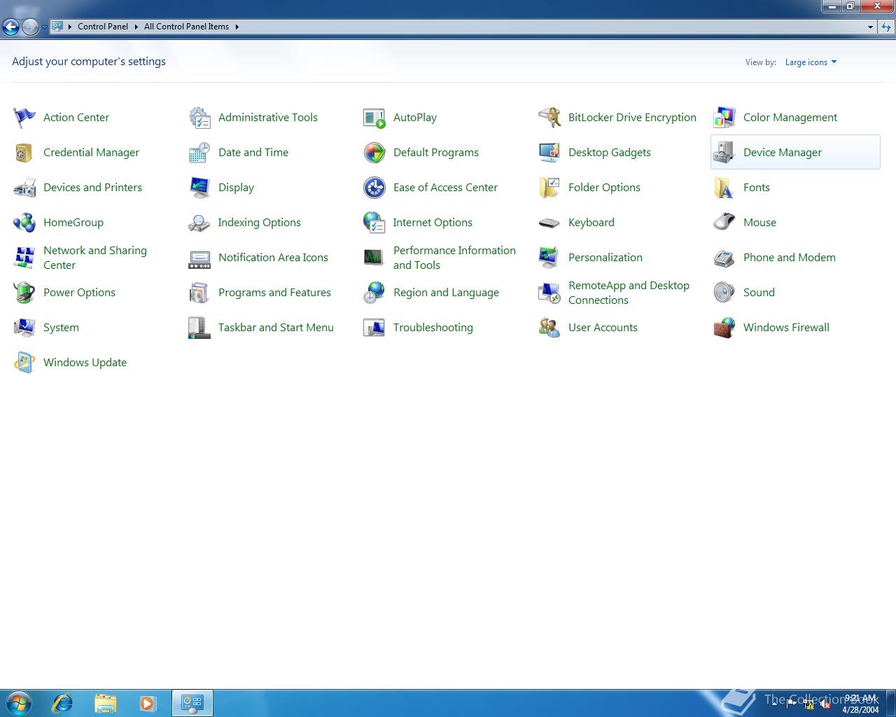The image size is (896, 717).
Task: Open the User Accounts icon
Action: pos(549,328)
